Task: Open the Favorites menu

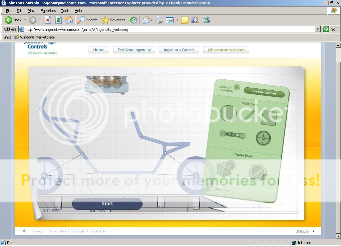Action: (x=48, y=11)
